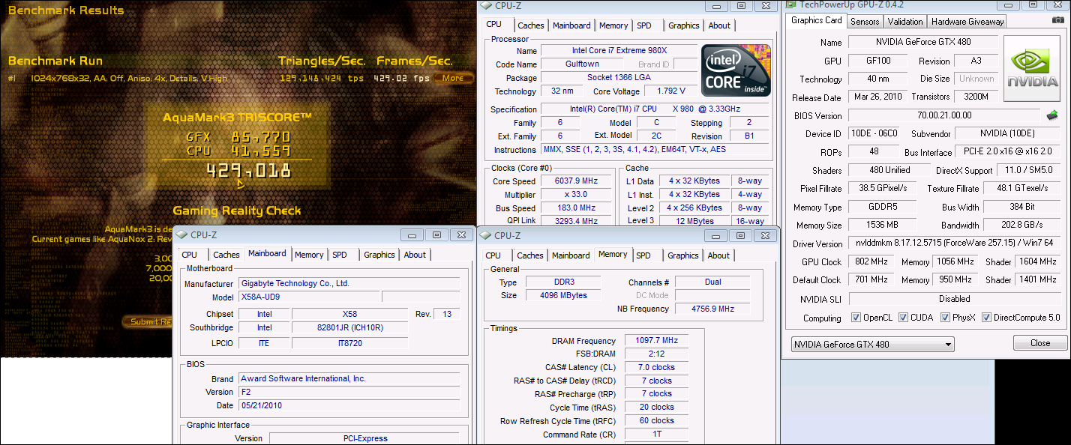Click the Core Voltage value 1.792 V

tap(670, 91)
